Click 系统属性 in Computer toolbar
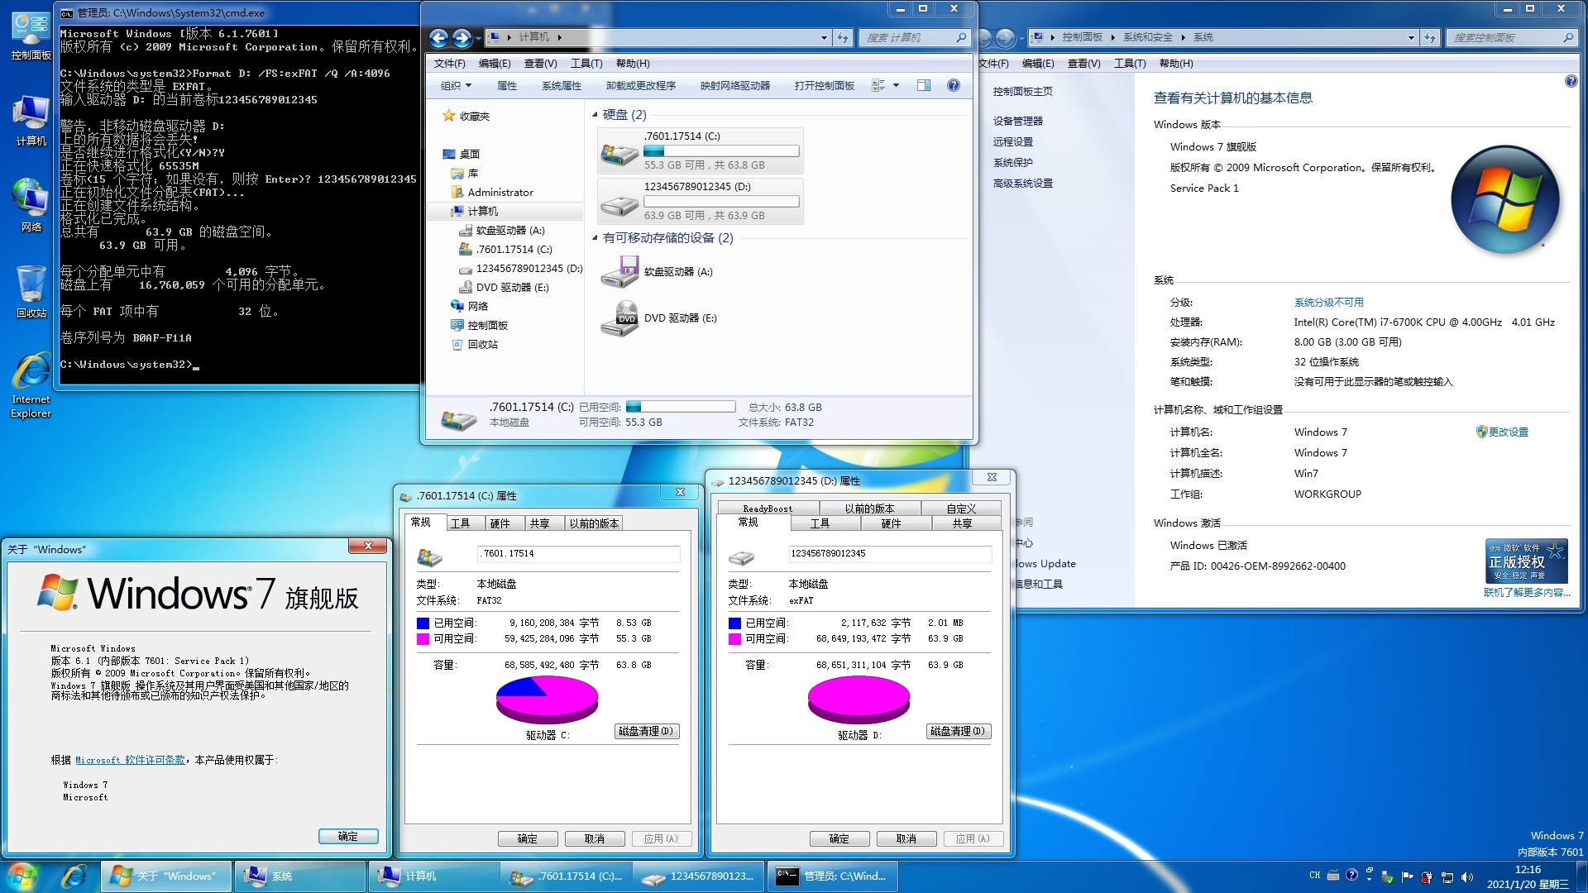1588x893 pixels. point(562,85)
